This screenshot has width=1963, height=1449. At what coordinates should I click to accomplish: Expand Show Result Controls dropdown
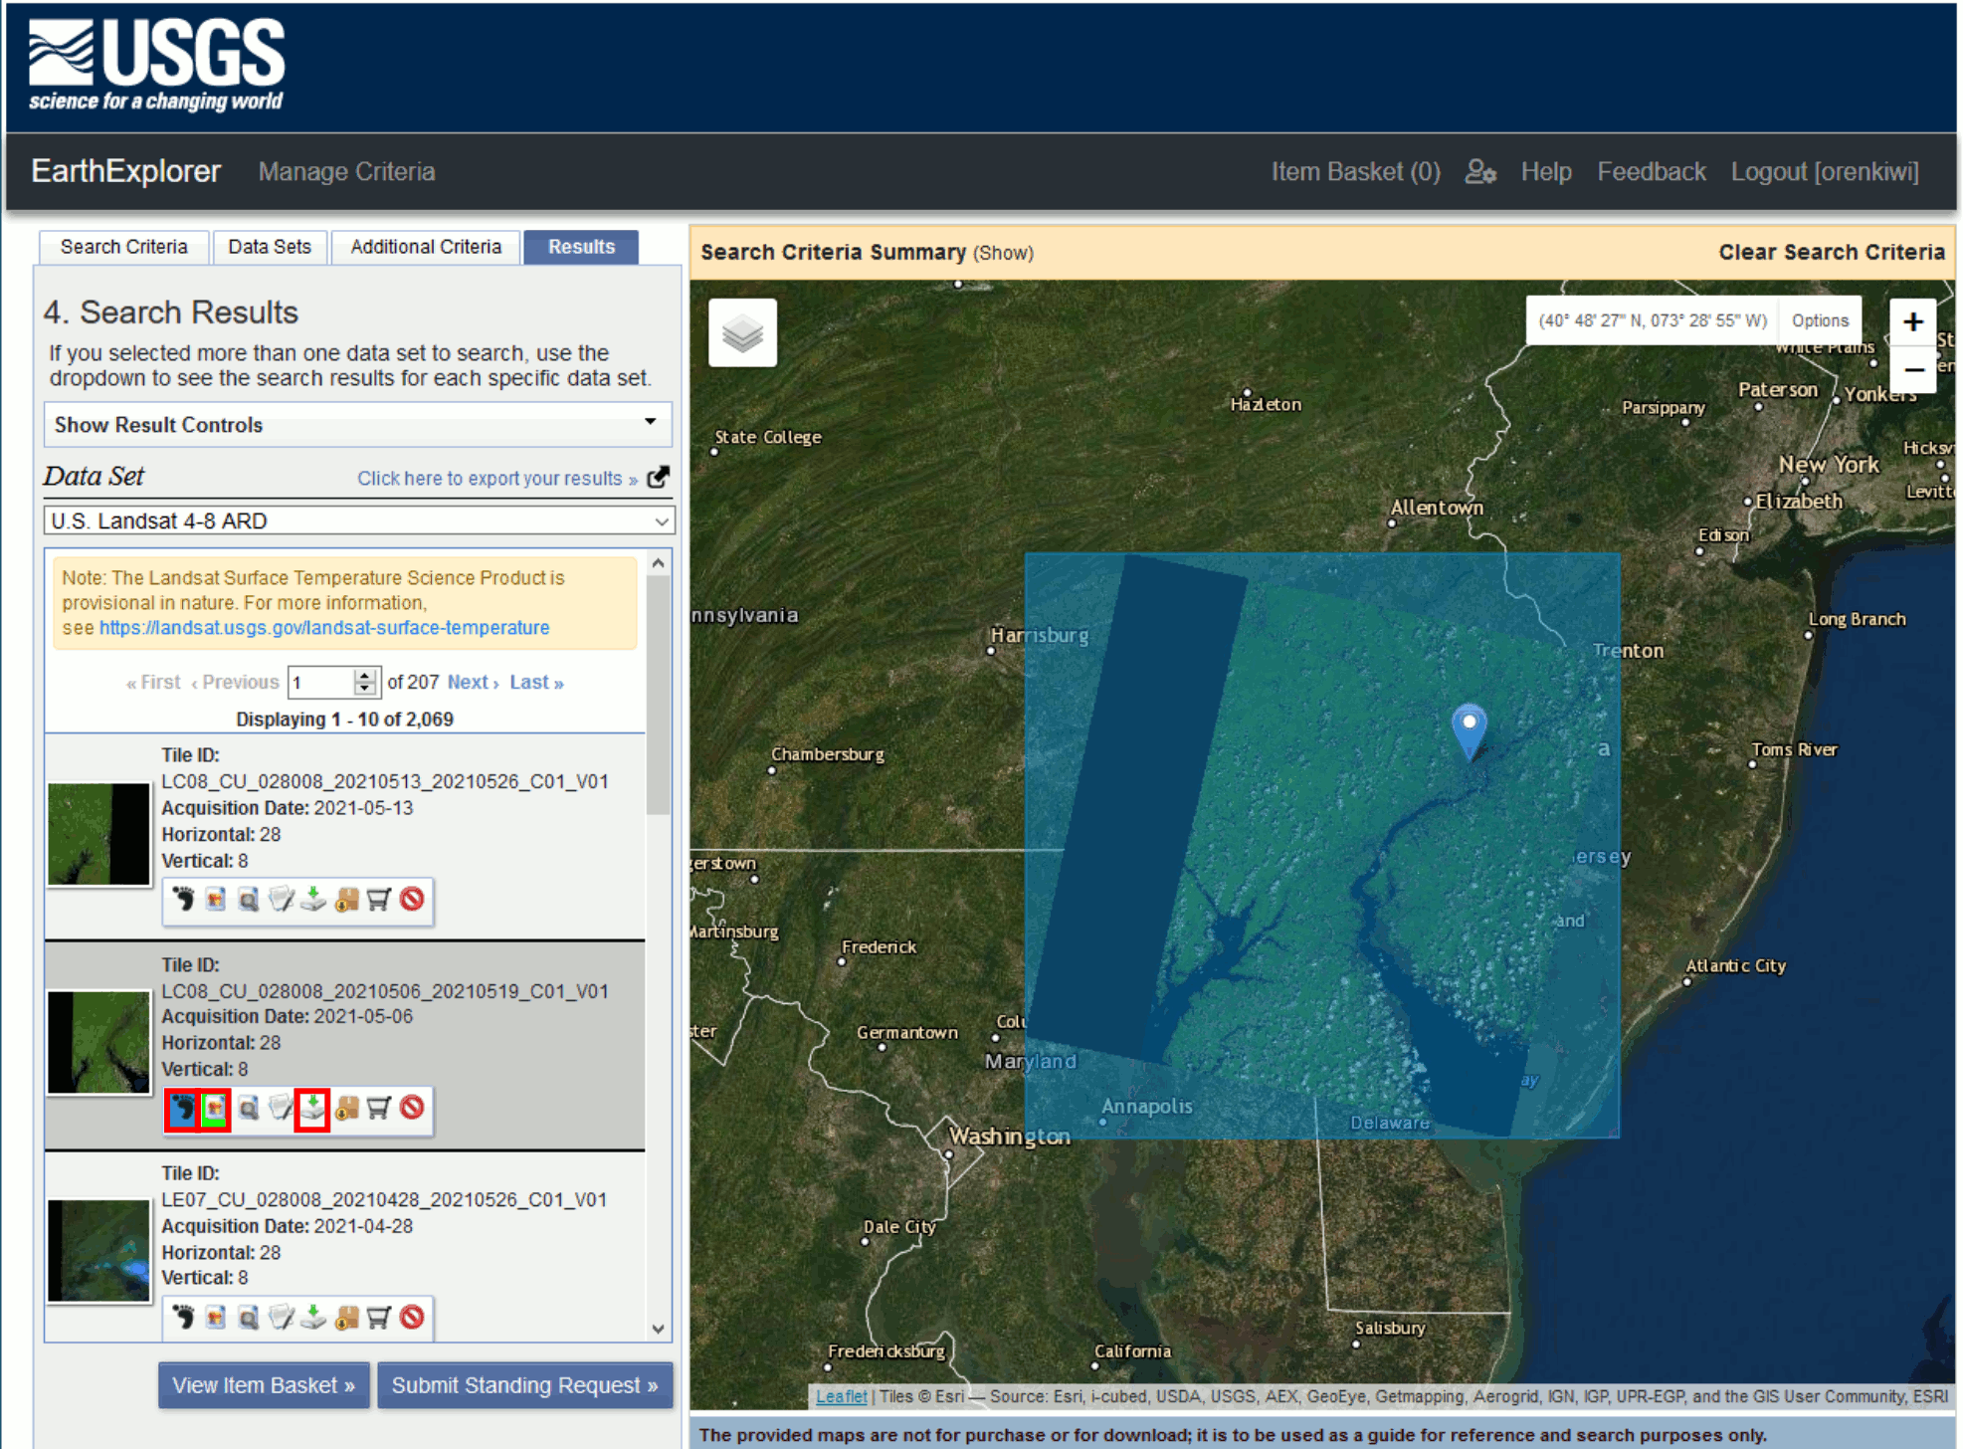[x=357, y=425]
